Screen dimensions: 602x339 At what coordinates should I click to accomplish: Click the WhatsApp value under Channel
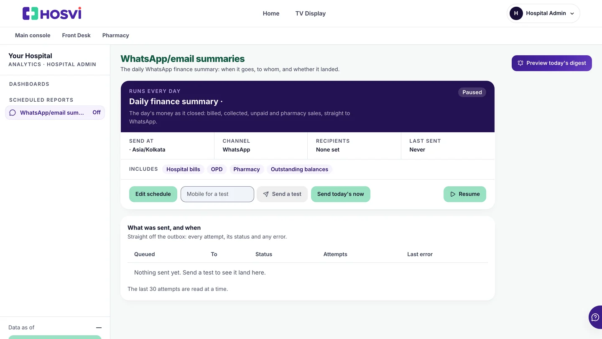[236, 150]
